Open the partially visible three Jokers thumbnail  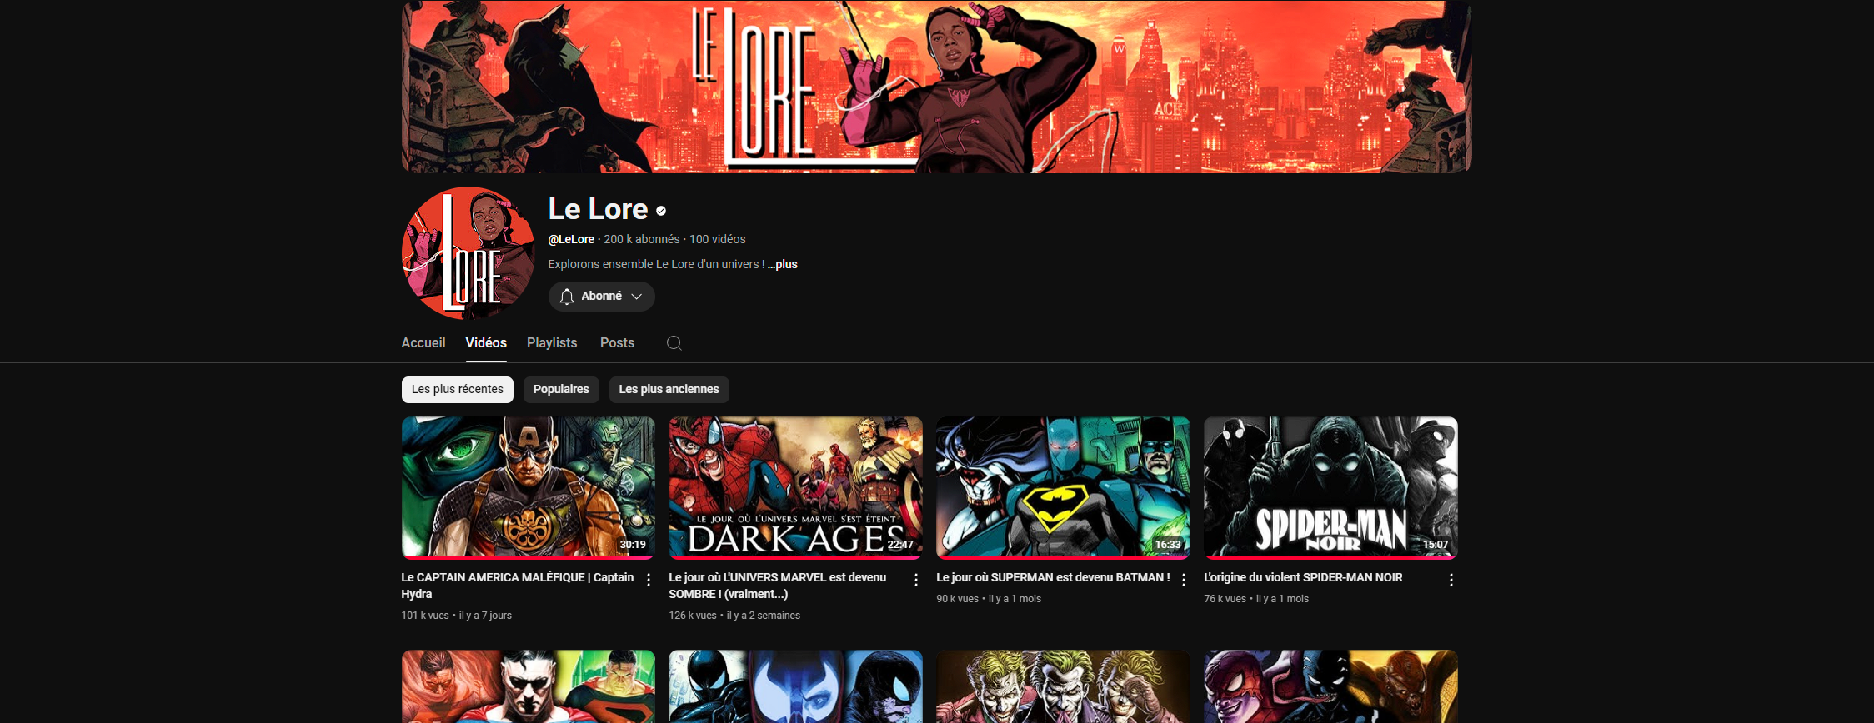1063,686
